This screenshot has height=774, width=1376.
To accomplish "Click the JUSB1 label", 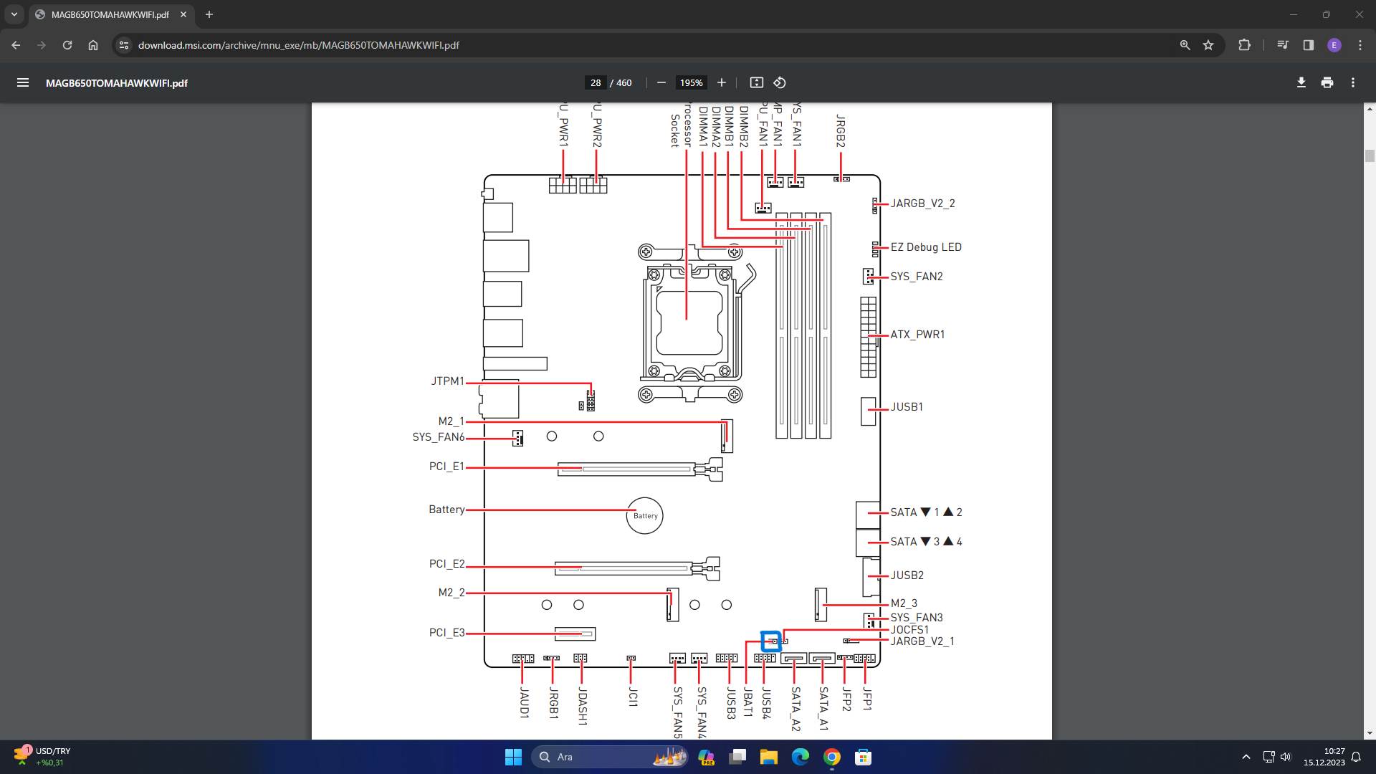I will (x=907, y=407).
